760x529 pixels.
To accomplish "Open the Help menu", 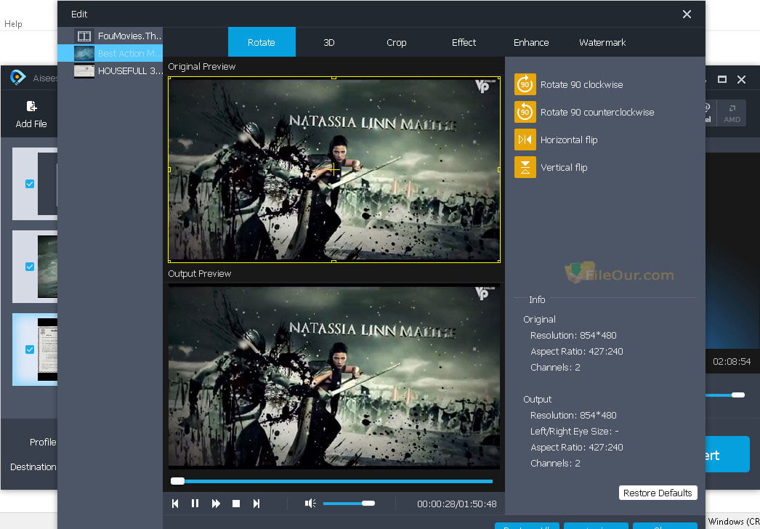I will pyautogui.click(x=13, y=24).
